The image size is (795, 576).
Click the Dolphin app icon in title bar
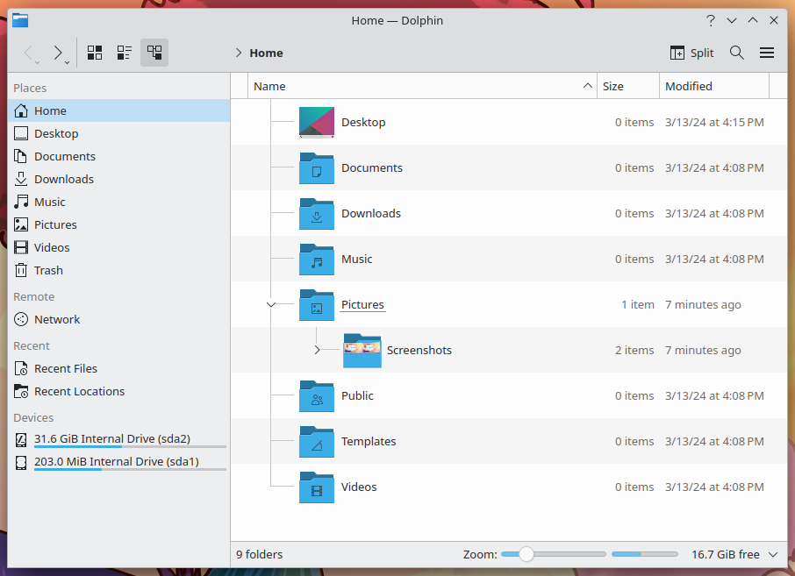[x=20, y=20]
